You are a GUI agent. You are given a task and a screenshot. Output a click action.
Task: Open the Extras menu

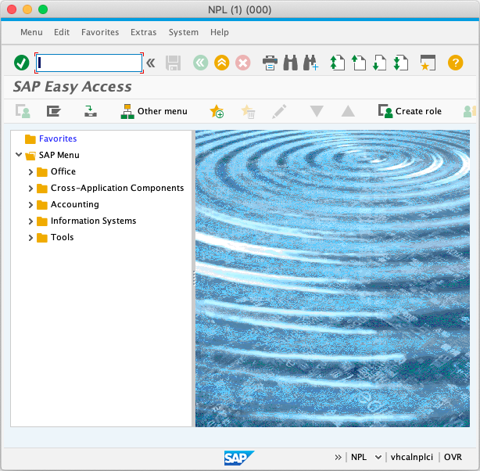(144, 32)
